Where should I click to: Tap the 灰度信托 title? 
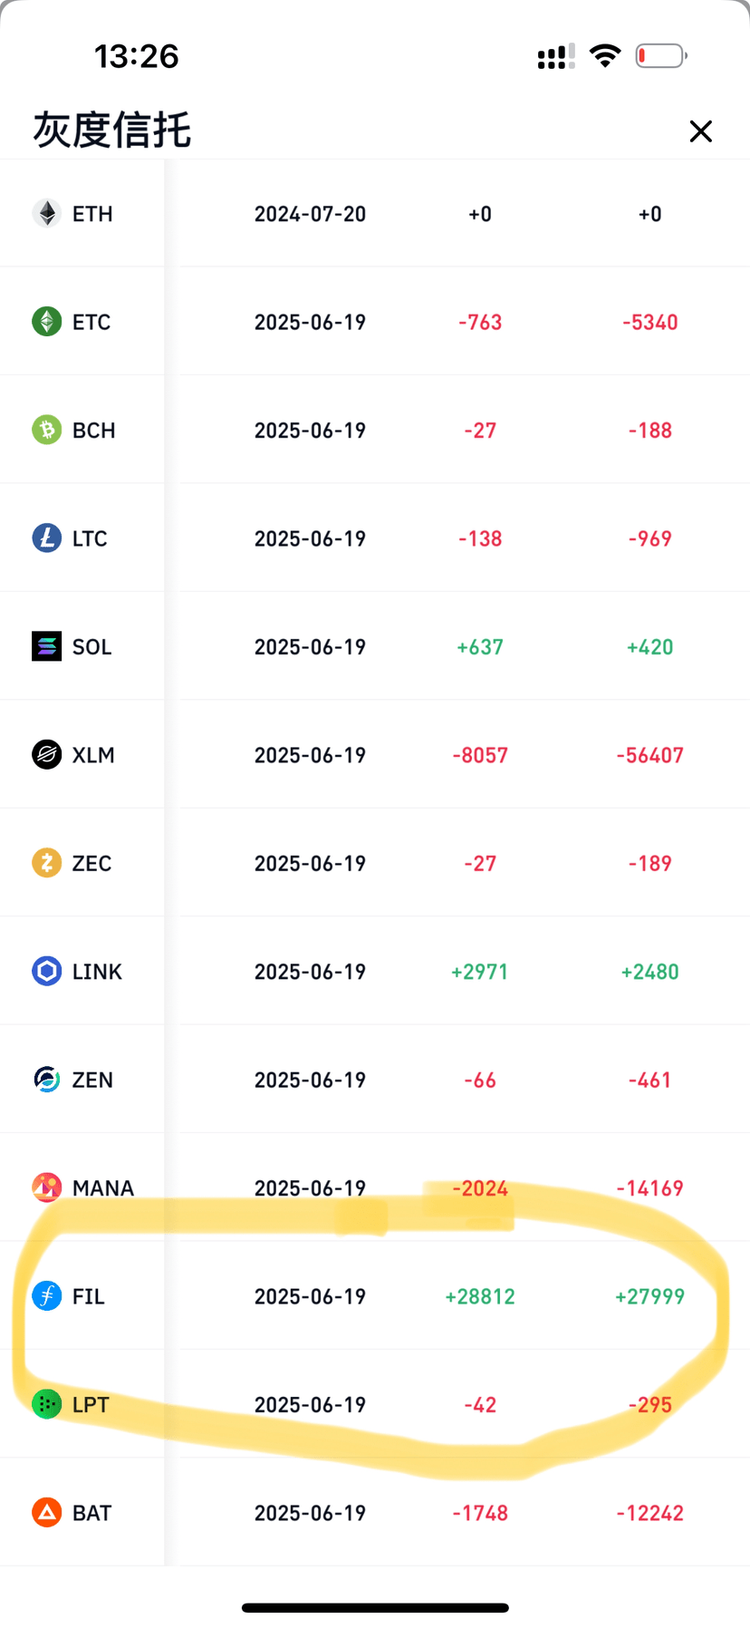point(112,131)
